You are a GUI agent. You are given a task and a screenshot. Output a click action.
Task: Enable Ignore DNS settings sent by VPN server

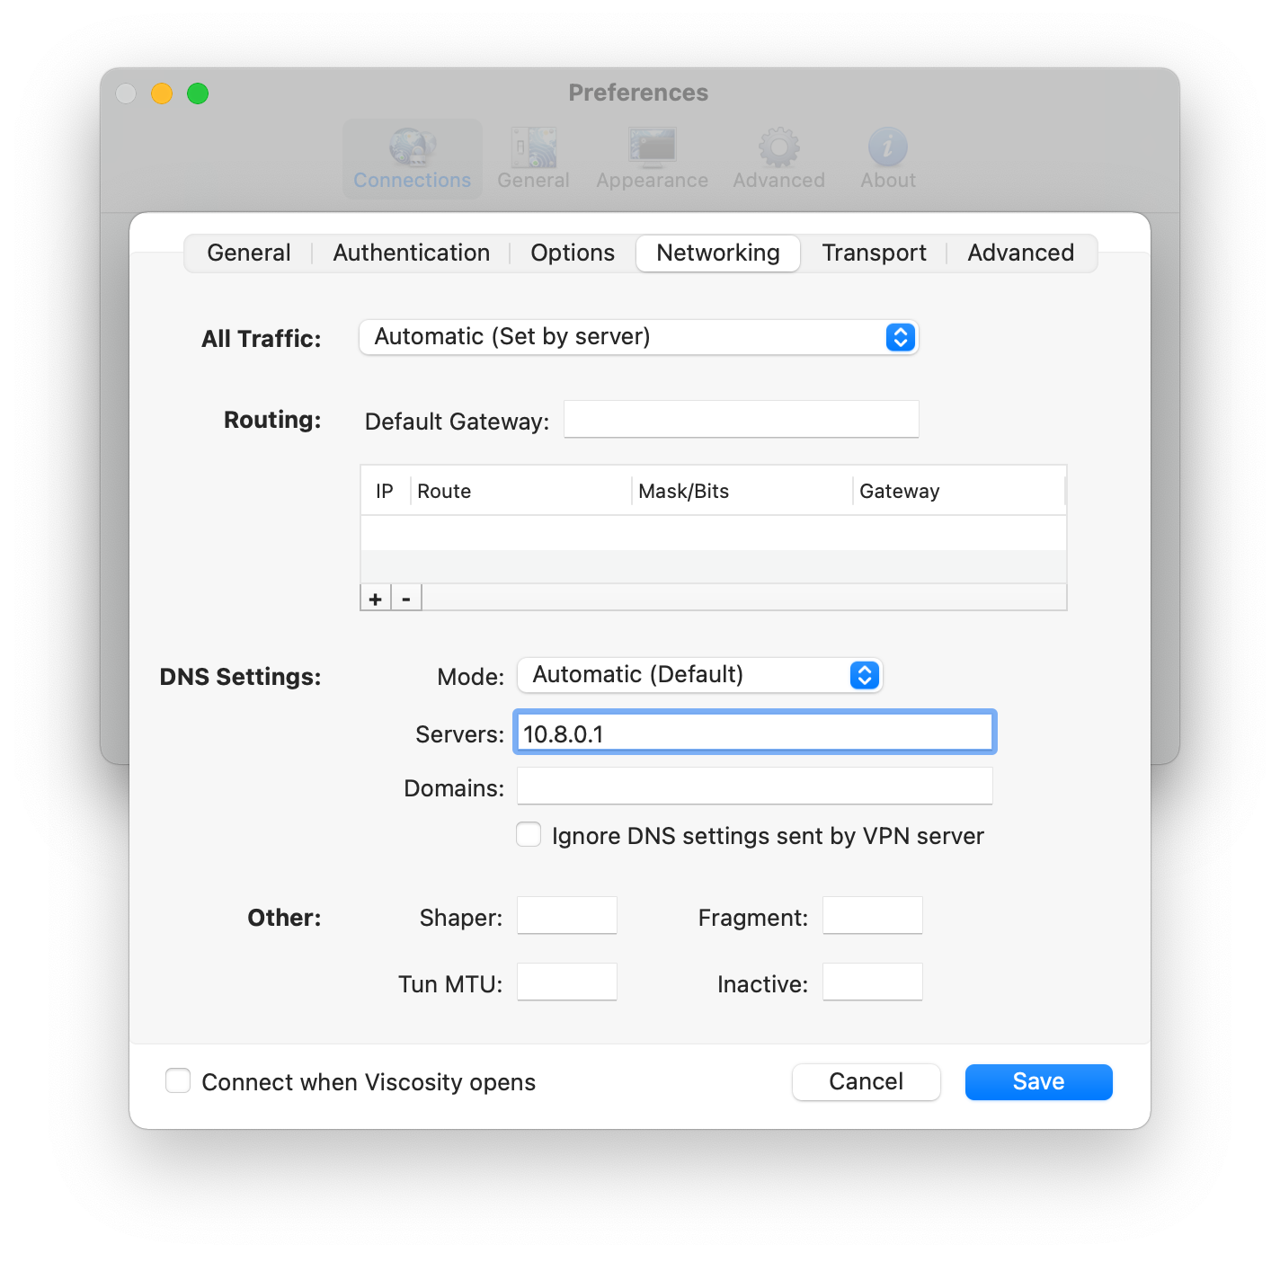click(529, 835)
